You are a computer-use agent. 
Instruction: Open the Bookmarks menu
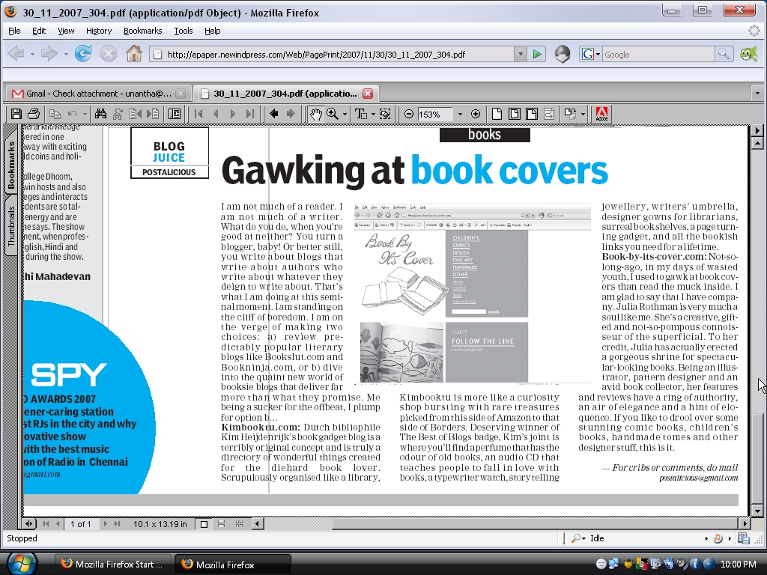tap(142, 31)
